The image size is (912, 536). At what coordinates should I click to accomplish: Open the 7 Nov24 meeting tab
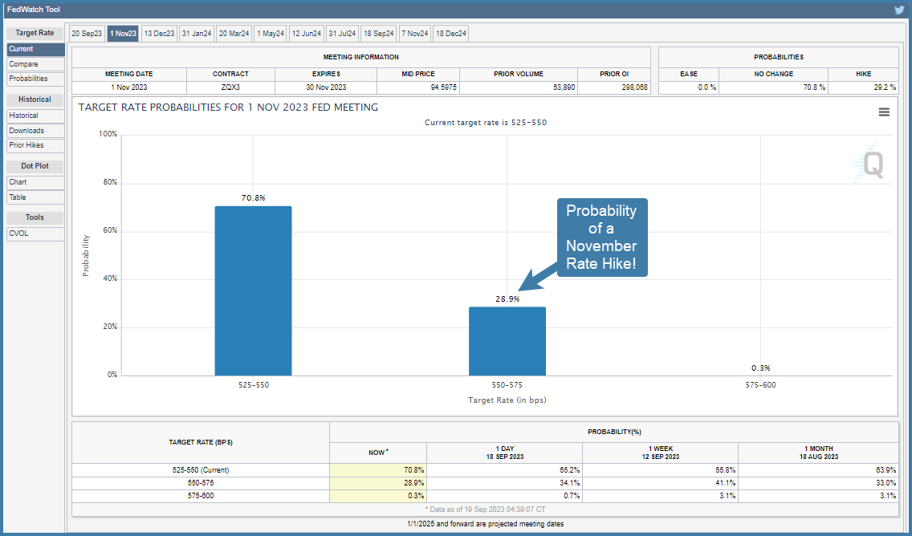point(415,34)
